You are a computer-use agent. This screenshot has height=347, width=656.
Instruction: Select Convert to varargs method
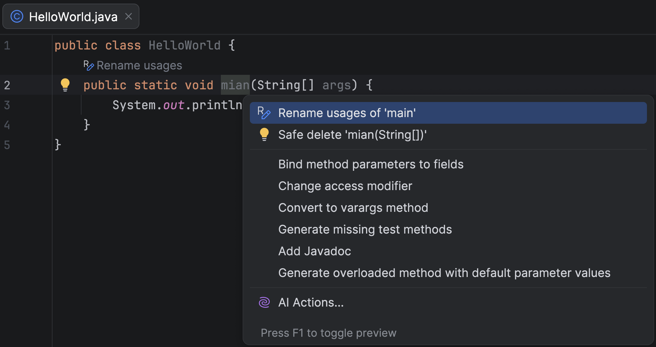click(x=353, y=208)
